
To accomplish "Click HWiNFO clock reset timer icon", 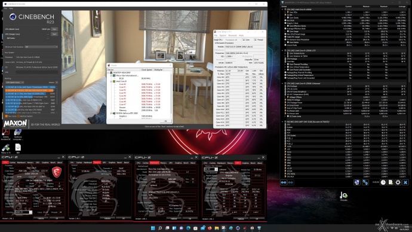I will tap(383, 182).
